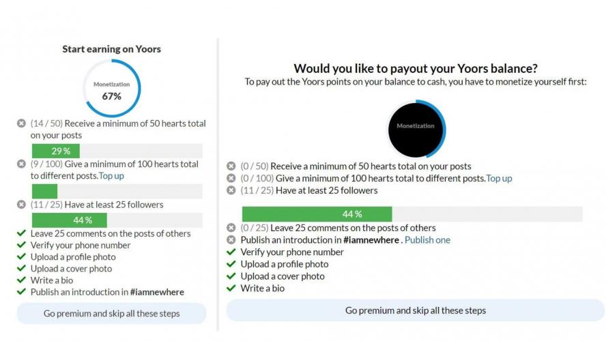
Task: Open the 'Top up' link in right panel
Action: pos(499,178)
